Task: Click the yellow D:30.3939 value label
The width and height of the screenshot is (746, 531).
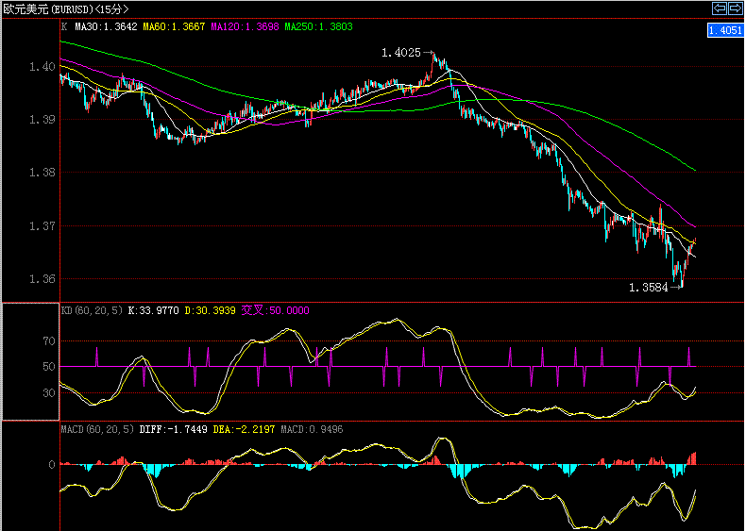Action: 210,310
